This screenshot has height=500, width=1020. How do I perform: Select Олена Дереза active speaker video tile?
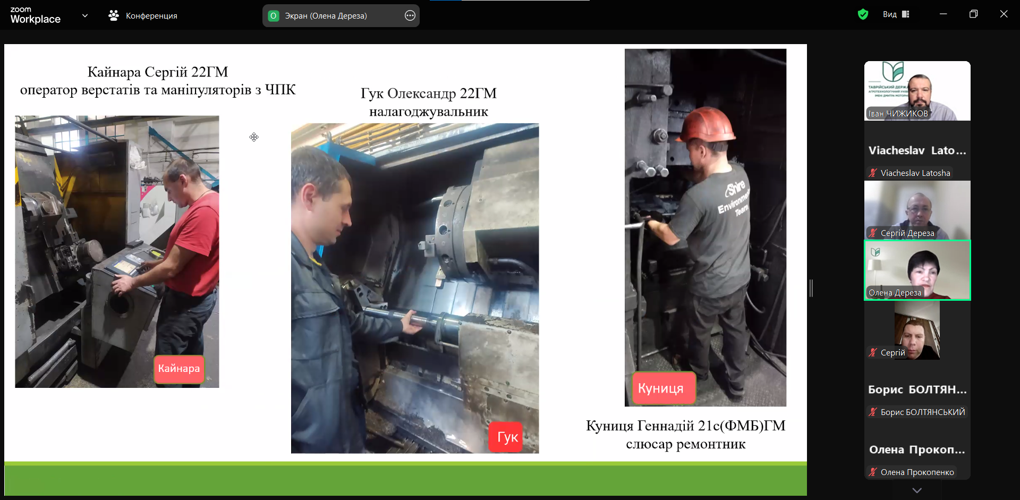click(x=917, y=270)
